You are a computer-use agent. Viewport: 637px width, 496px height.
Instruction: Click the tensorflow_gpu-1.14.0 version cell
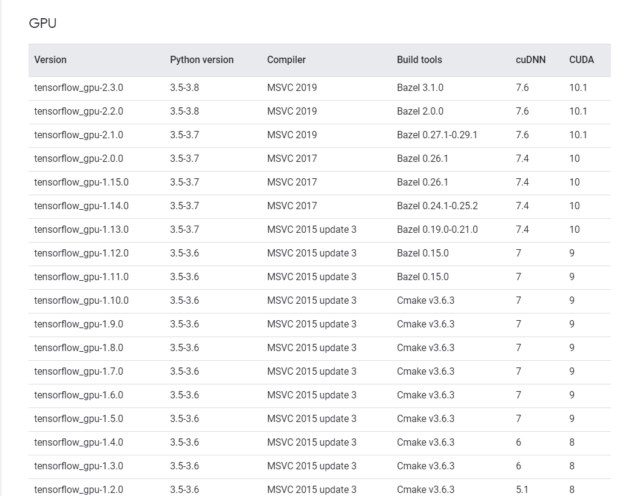click(x=81, y=206)
